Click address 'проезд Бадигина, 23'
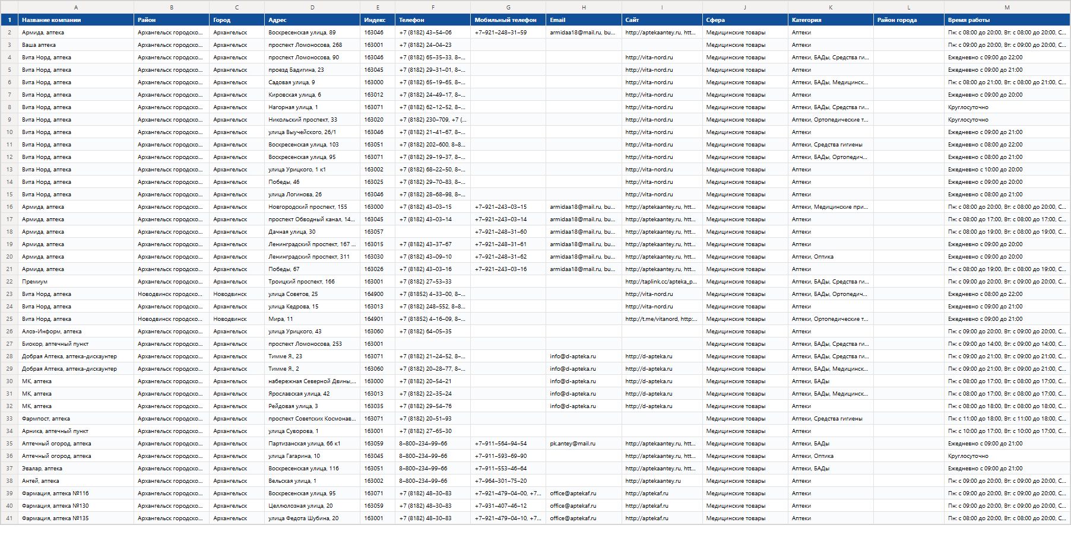The height and width of the screenshot is (535, 1071). pos(312,70)
